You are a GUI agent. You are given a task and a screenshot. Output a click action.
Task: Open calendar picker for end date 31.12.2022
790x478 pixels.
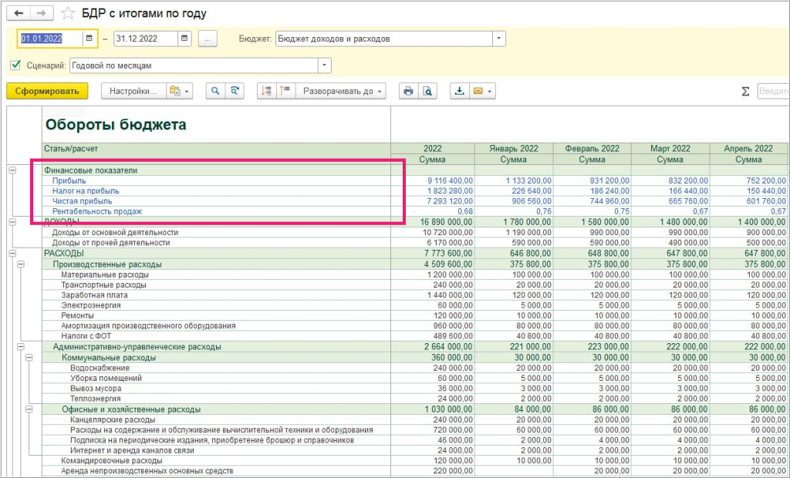(x=184, y=39)
